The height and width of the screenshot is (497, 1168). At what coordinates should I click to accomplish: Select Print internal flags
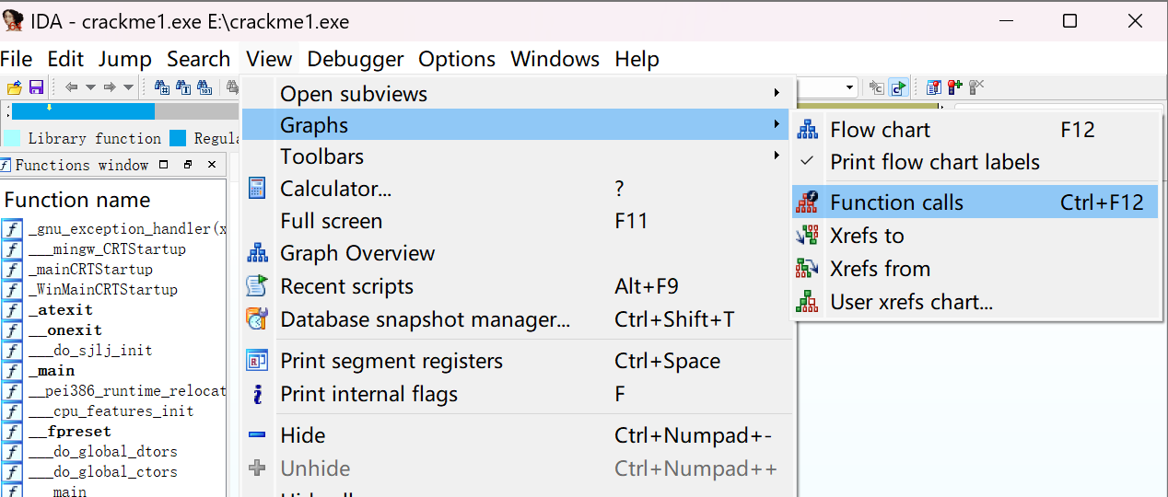(516, 394)
